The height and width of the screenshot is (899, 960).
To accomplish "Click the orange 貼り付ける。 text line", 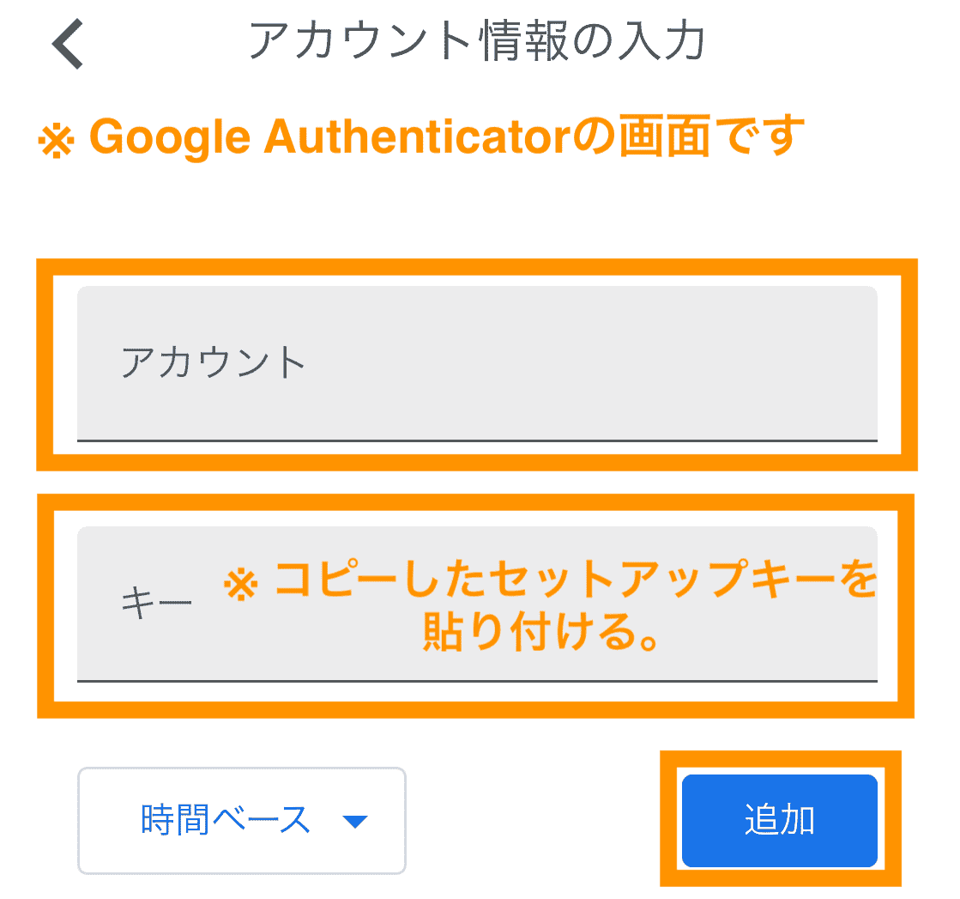I will [x=541, y=631].
